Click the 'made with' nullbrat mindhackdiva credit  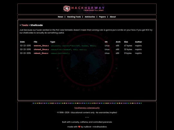click(x=87, y=127)
